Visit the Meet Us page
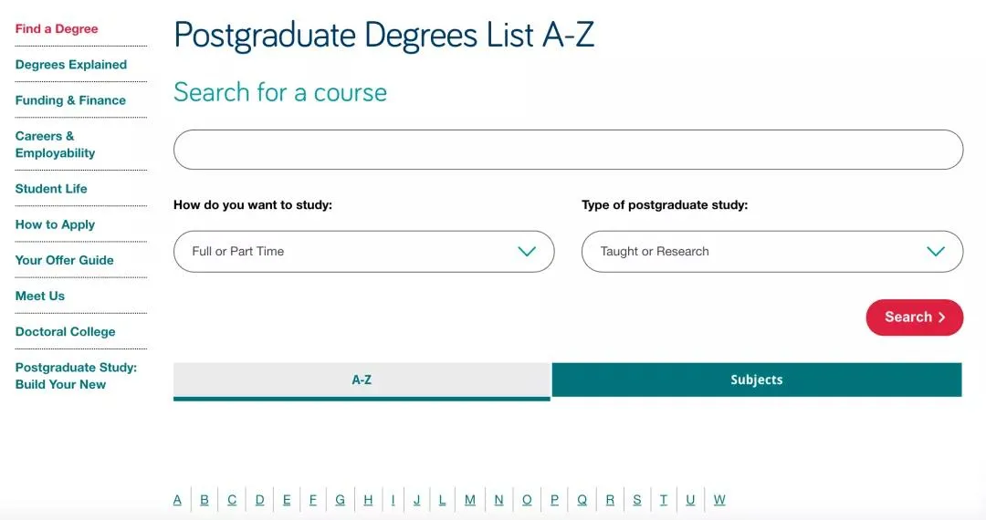 [40, 296]
